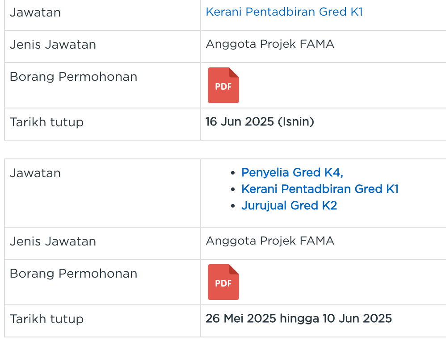Open the PDF form for the 16 Jun 2025 listing
The height and width of the screenshot is (341, 446).
(x=223, y=85)
